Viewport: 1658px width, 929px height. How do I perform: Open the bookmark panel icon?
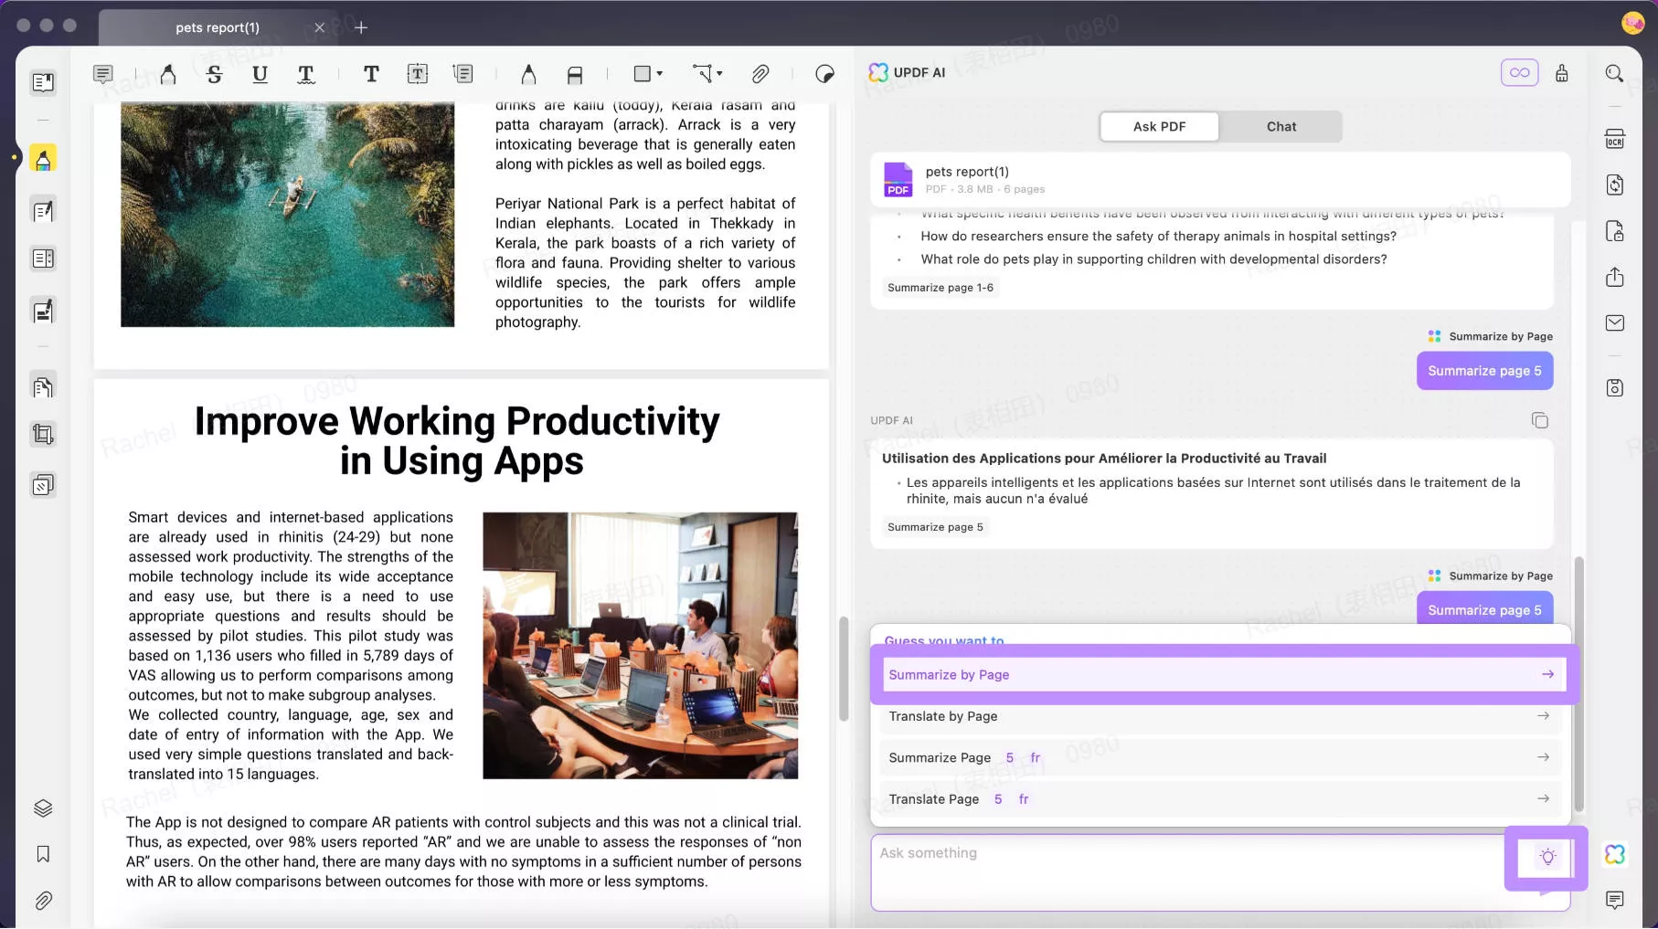[43, 854]
